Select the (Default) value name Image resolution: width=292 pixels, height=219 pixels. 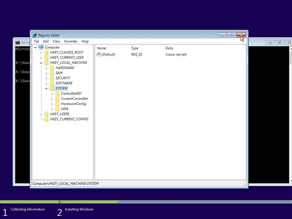pos(108,54)
